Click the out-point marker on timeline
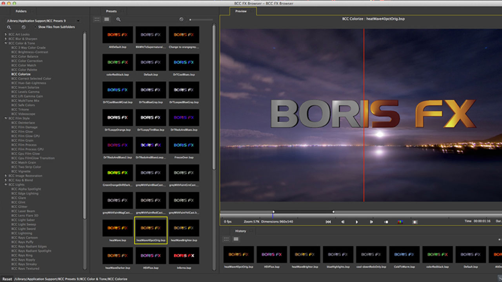502x282 pixels. [x=333, y=212]
